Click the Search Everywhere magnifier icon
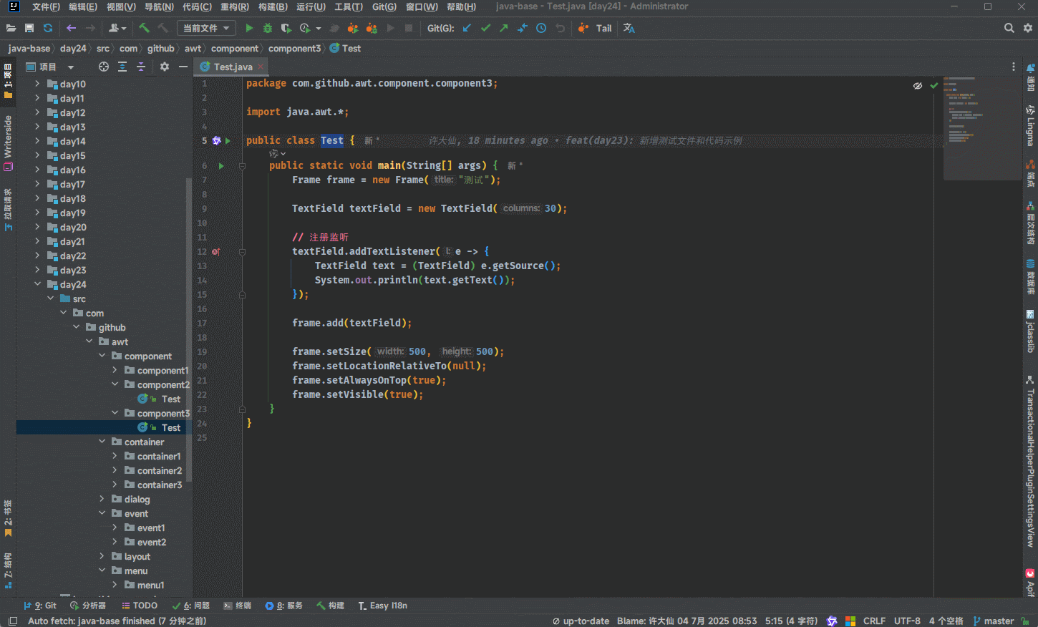Screen dimensions: 1038x627 (x=1009, y=28)
